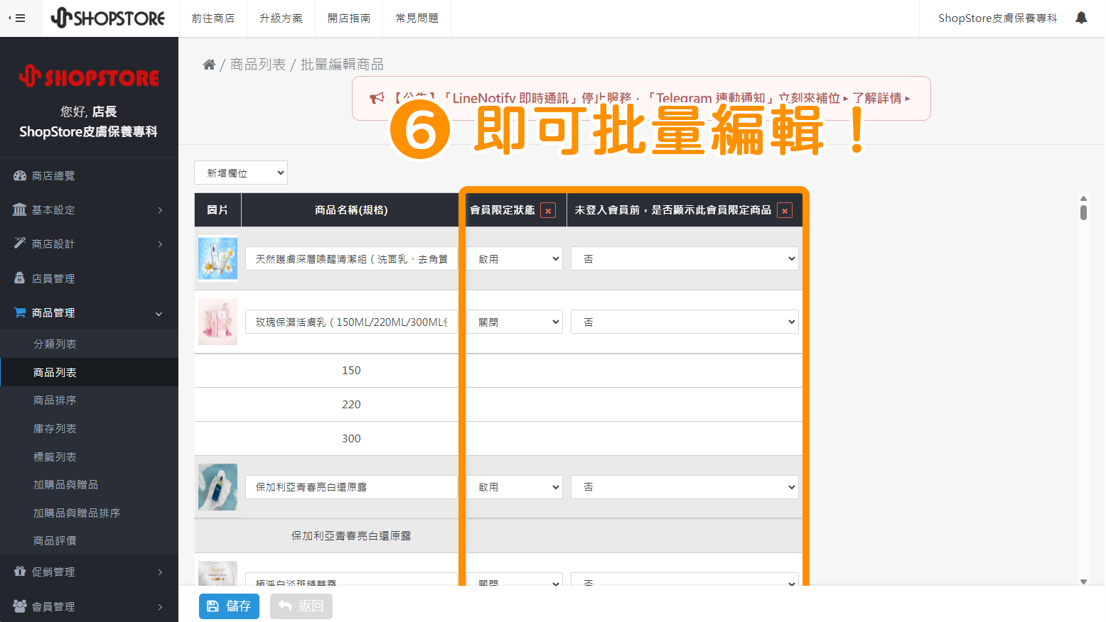The width and height of the screenshot is (1106, 622).
Task: Click the 圖片 column header
Action: click(218, 210)
